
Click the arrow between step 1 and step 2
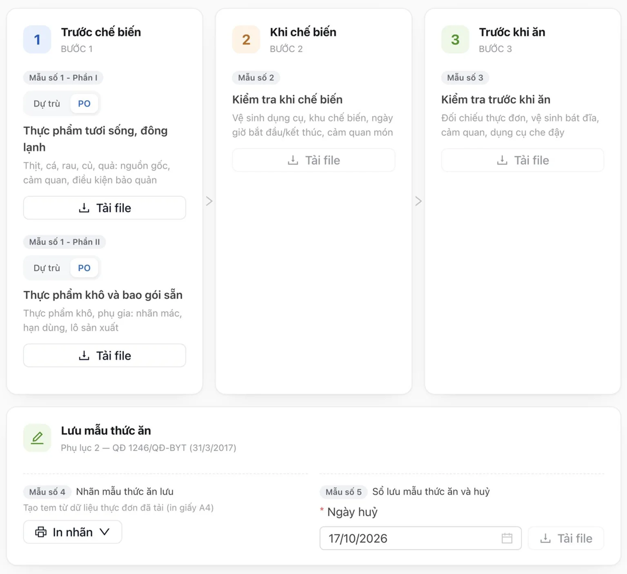(x=209, y=201)
